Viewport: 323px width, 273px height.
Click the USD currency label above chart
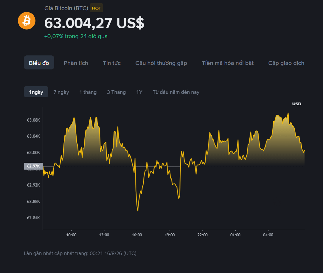tap(297, 104)
